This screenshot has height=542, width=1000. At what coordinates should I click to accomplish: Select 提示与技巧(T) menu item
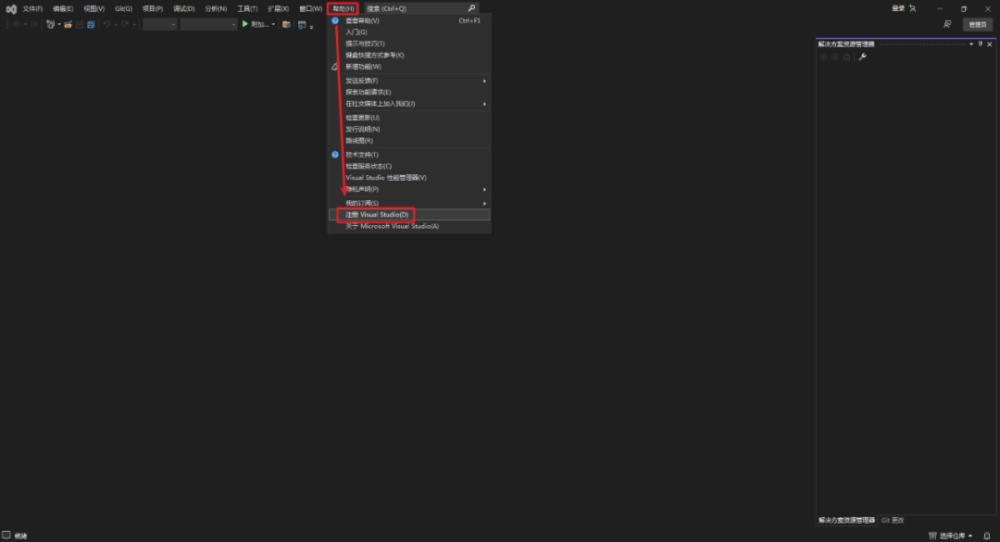[409, 44]
